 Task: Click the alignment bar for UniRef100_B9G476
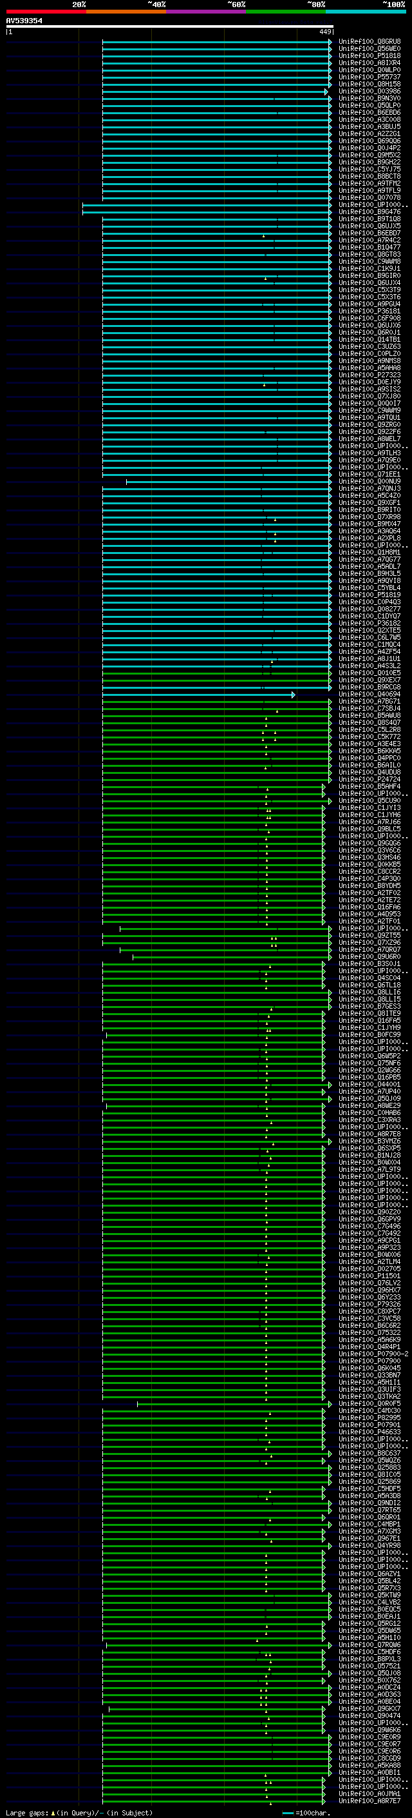pos(207,212)
